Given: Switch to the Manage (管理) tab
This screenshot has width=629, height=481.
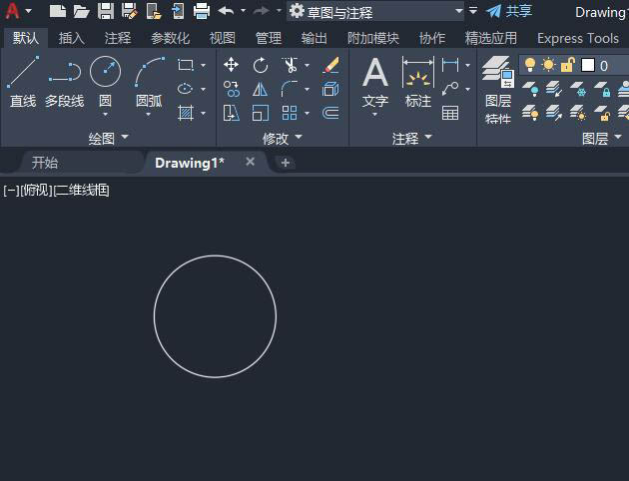Looking at the screenshot, I should coord(269,39).
